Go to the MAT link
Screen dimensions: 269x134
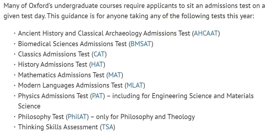tap(115, 75)
